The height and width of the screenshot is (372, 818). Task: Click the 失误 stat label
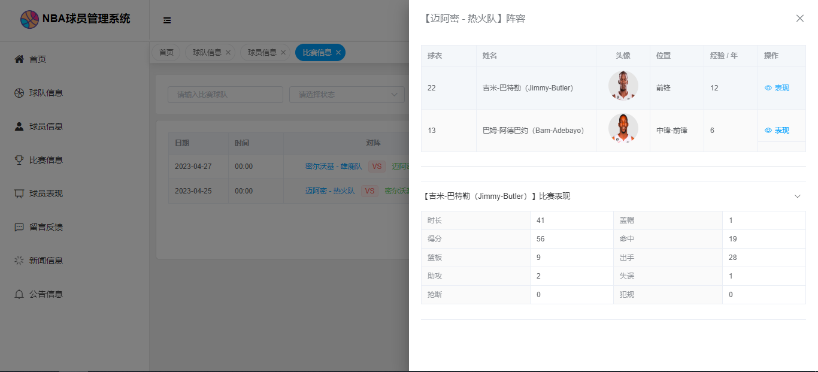[x=627, y=276]
